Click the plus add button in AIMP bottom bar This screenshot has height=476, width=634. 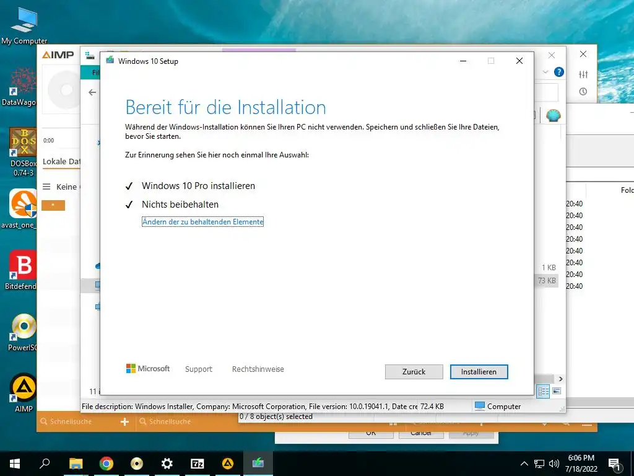[124, 421]
